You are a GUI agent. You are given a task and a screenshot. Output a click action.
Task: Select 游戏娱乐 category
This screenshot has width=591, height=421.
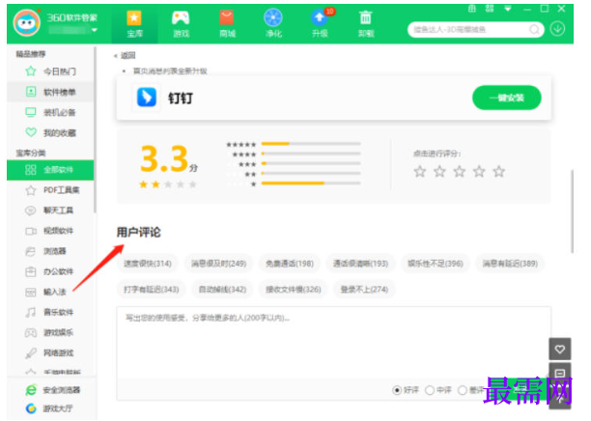[50, 332]
